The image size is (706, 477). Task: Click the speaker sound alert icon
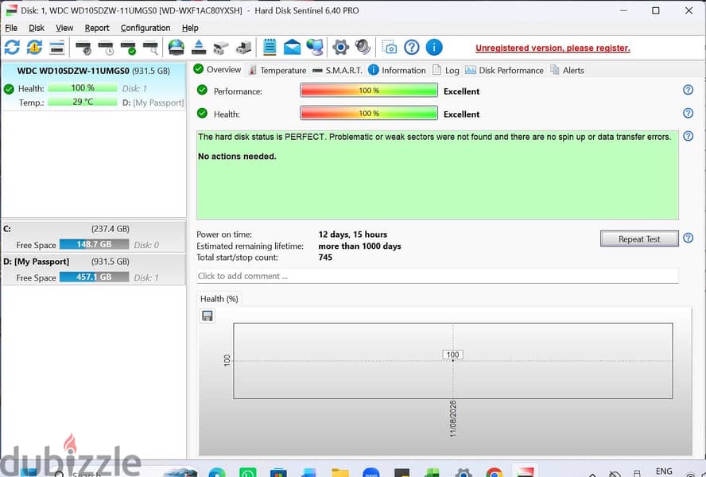[x=363, y=46]
